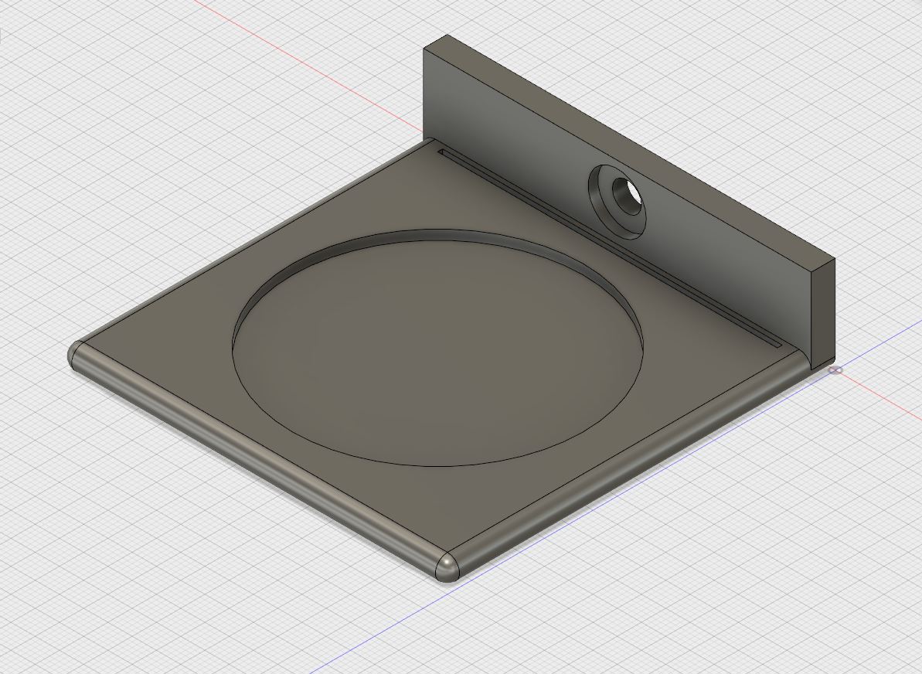Select the narrow slot along the back wall

(x=608, y=247)
